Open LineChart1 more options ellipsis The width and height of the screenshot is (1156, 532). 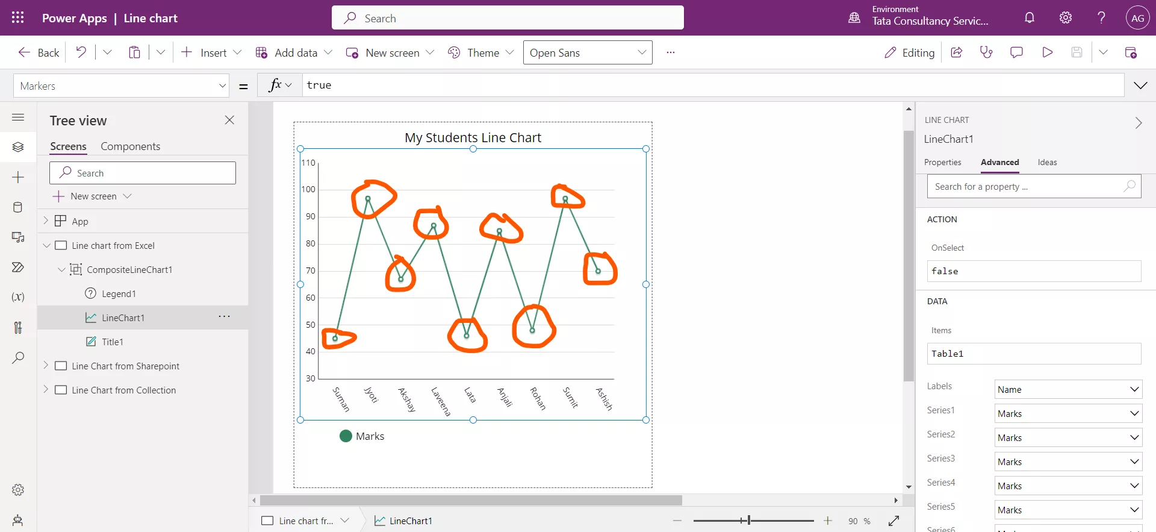coord(224,316)
